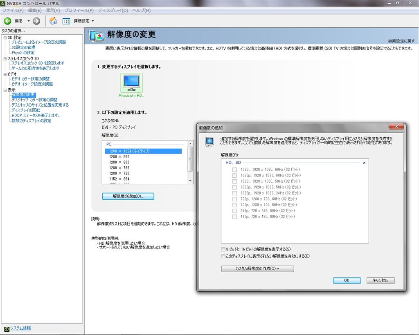Image resolution: width=419 pixels, height=335 pixels.
Task: Select 1280 × 800 resolution
Action: (x=119, y=162)
